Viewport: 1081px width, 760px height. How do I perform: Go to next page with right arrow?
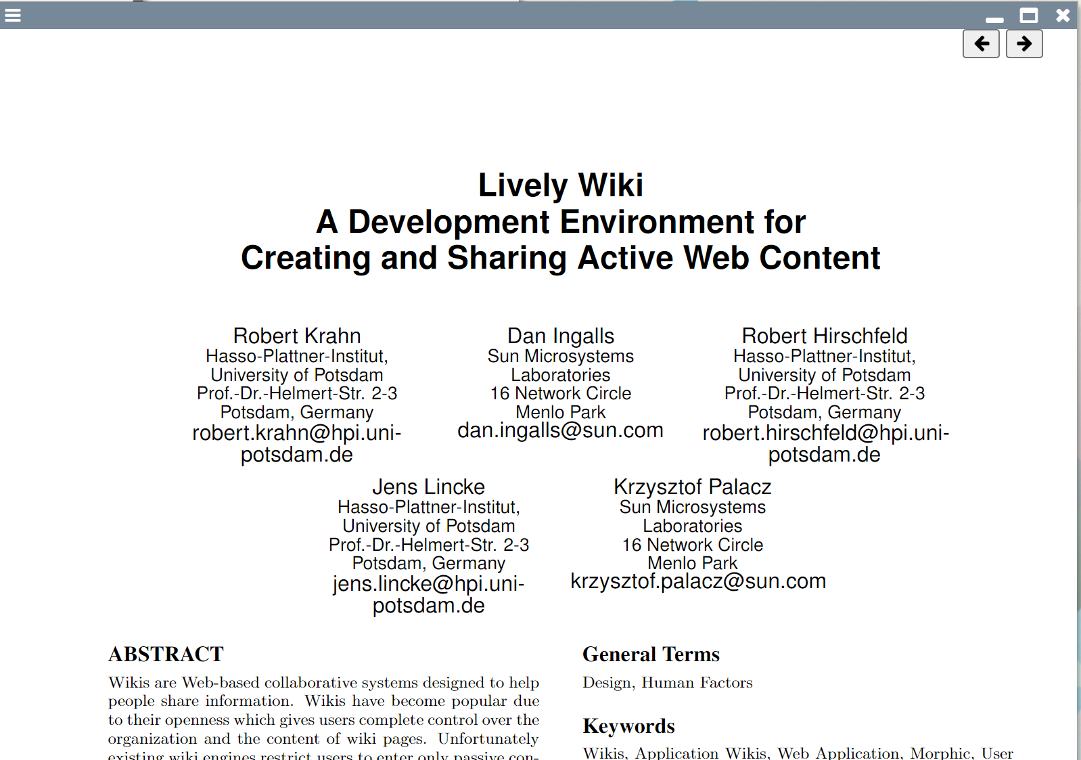pyautogui.click(x=1024, y=44)
